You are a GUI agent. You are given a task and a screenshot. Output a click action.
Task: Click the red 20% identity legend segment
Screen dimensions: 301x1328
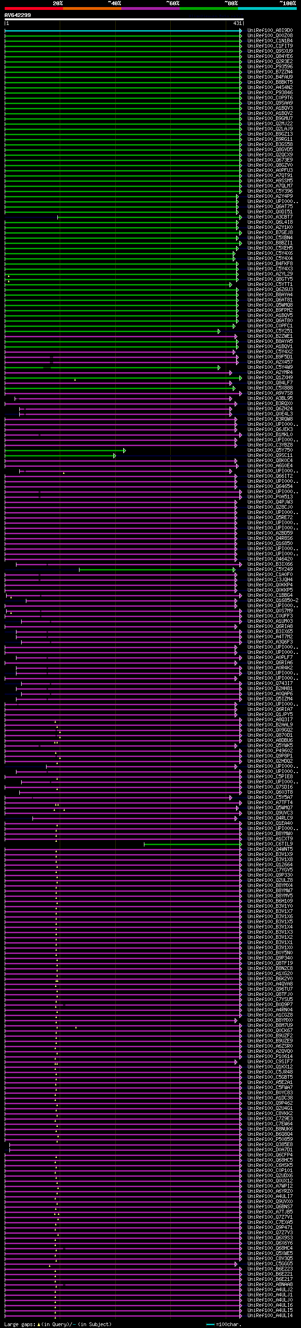[33, 8]
